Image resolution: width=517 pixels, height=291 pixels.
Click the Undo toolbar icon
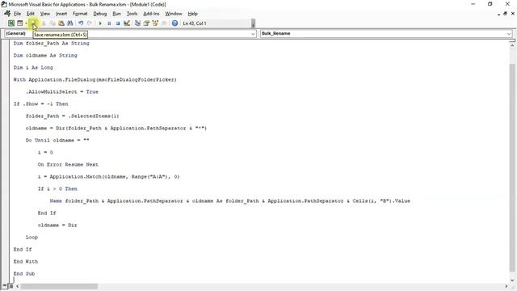(x=81, y=23)
